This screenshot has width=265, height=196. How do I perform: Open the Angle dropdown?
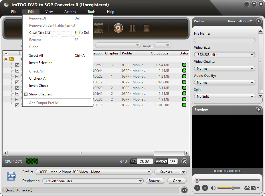pos(163,45)
